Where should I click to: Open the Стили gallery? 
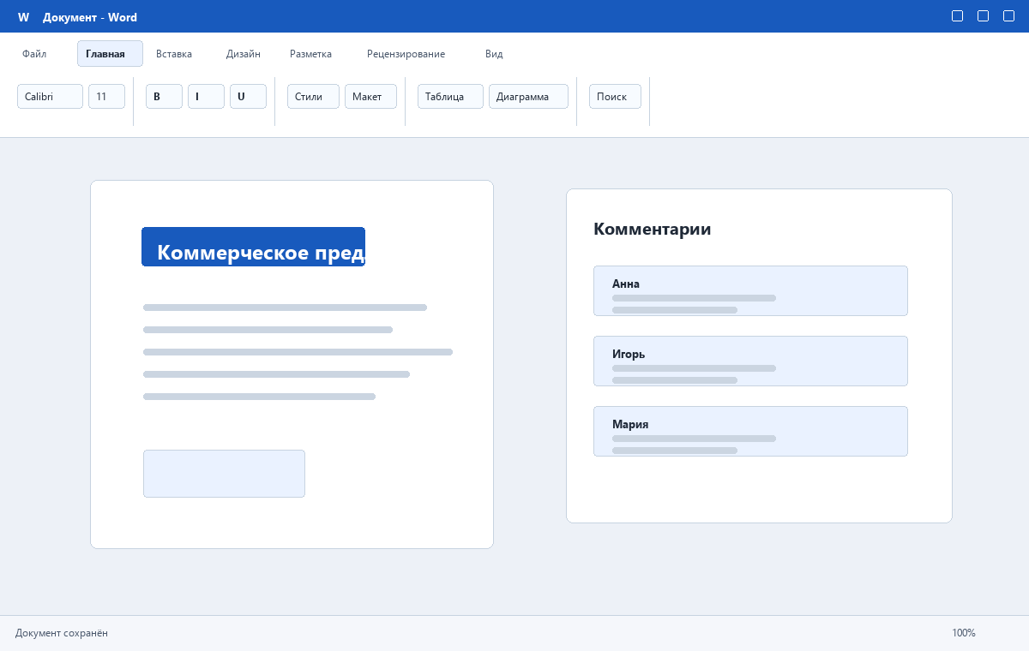coord(313,97)
